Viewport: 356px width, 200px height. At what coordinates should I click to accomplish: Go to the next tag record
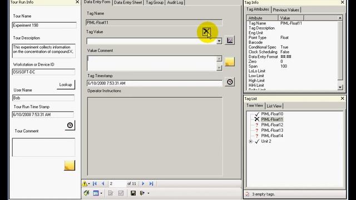143,184
